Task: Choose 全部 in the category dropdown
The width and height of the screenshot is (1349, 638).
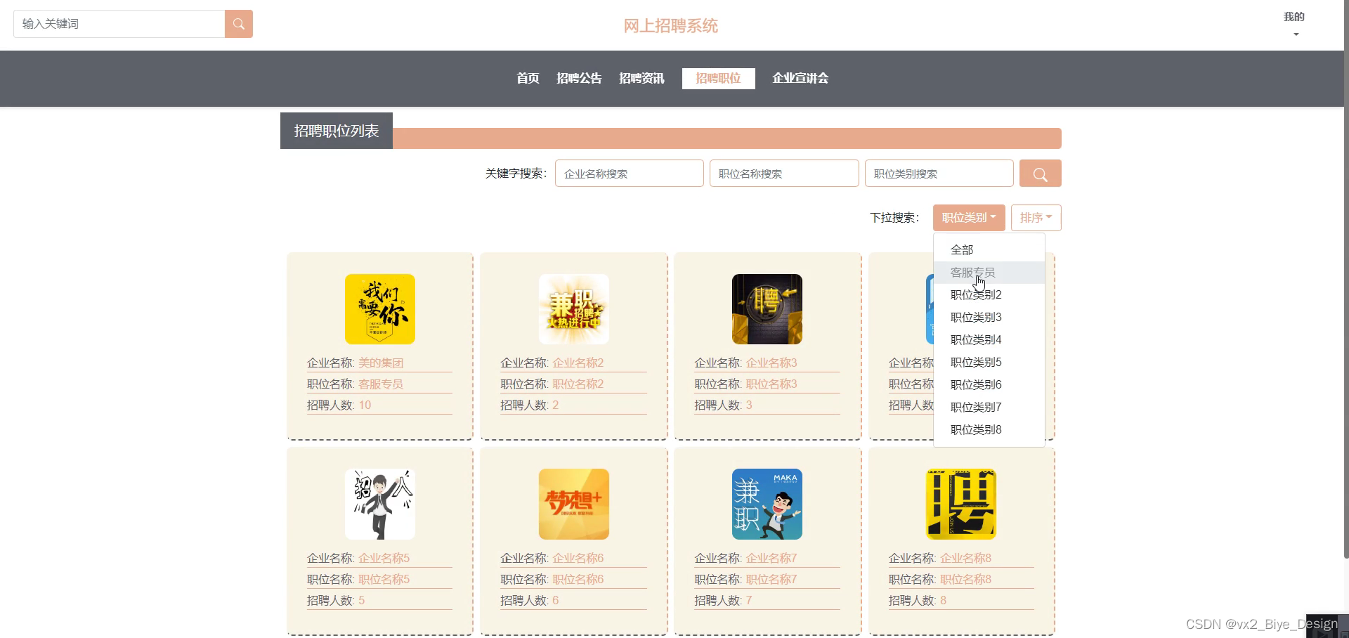Action: (x=989, y=250)
